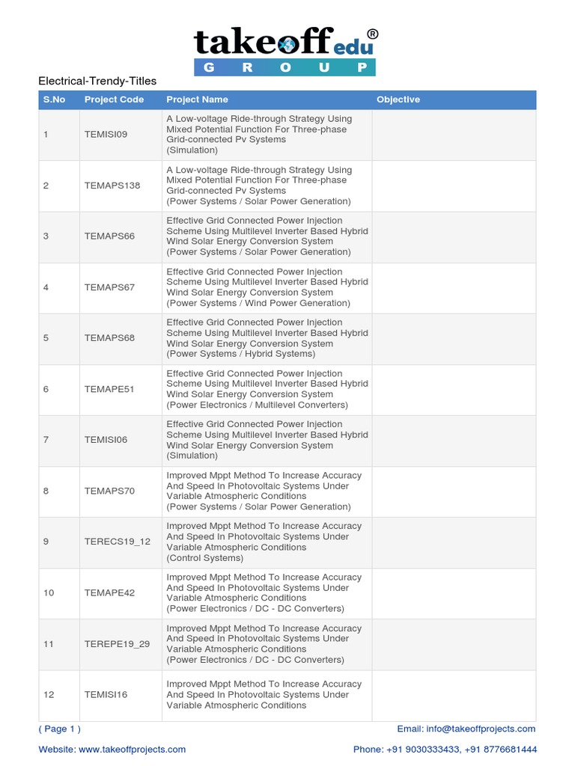575x766 pixels.
Task: Click the Project Name column header
Action: click(197, 99)
